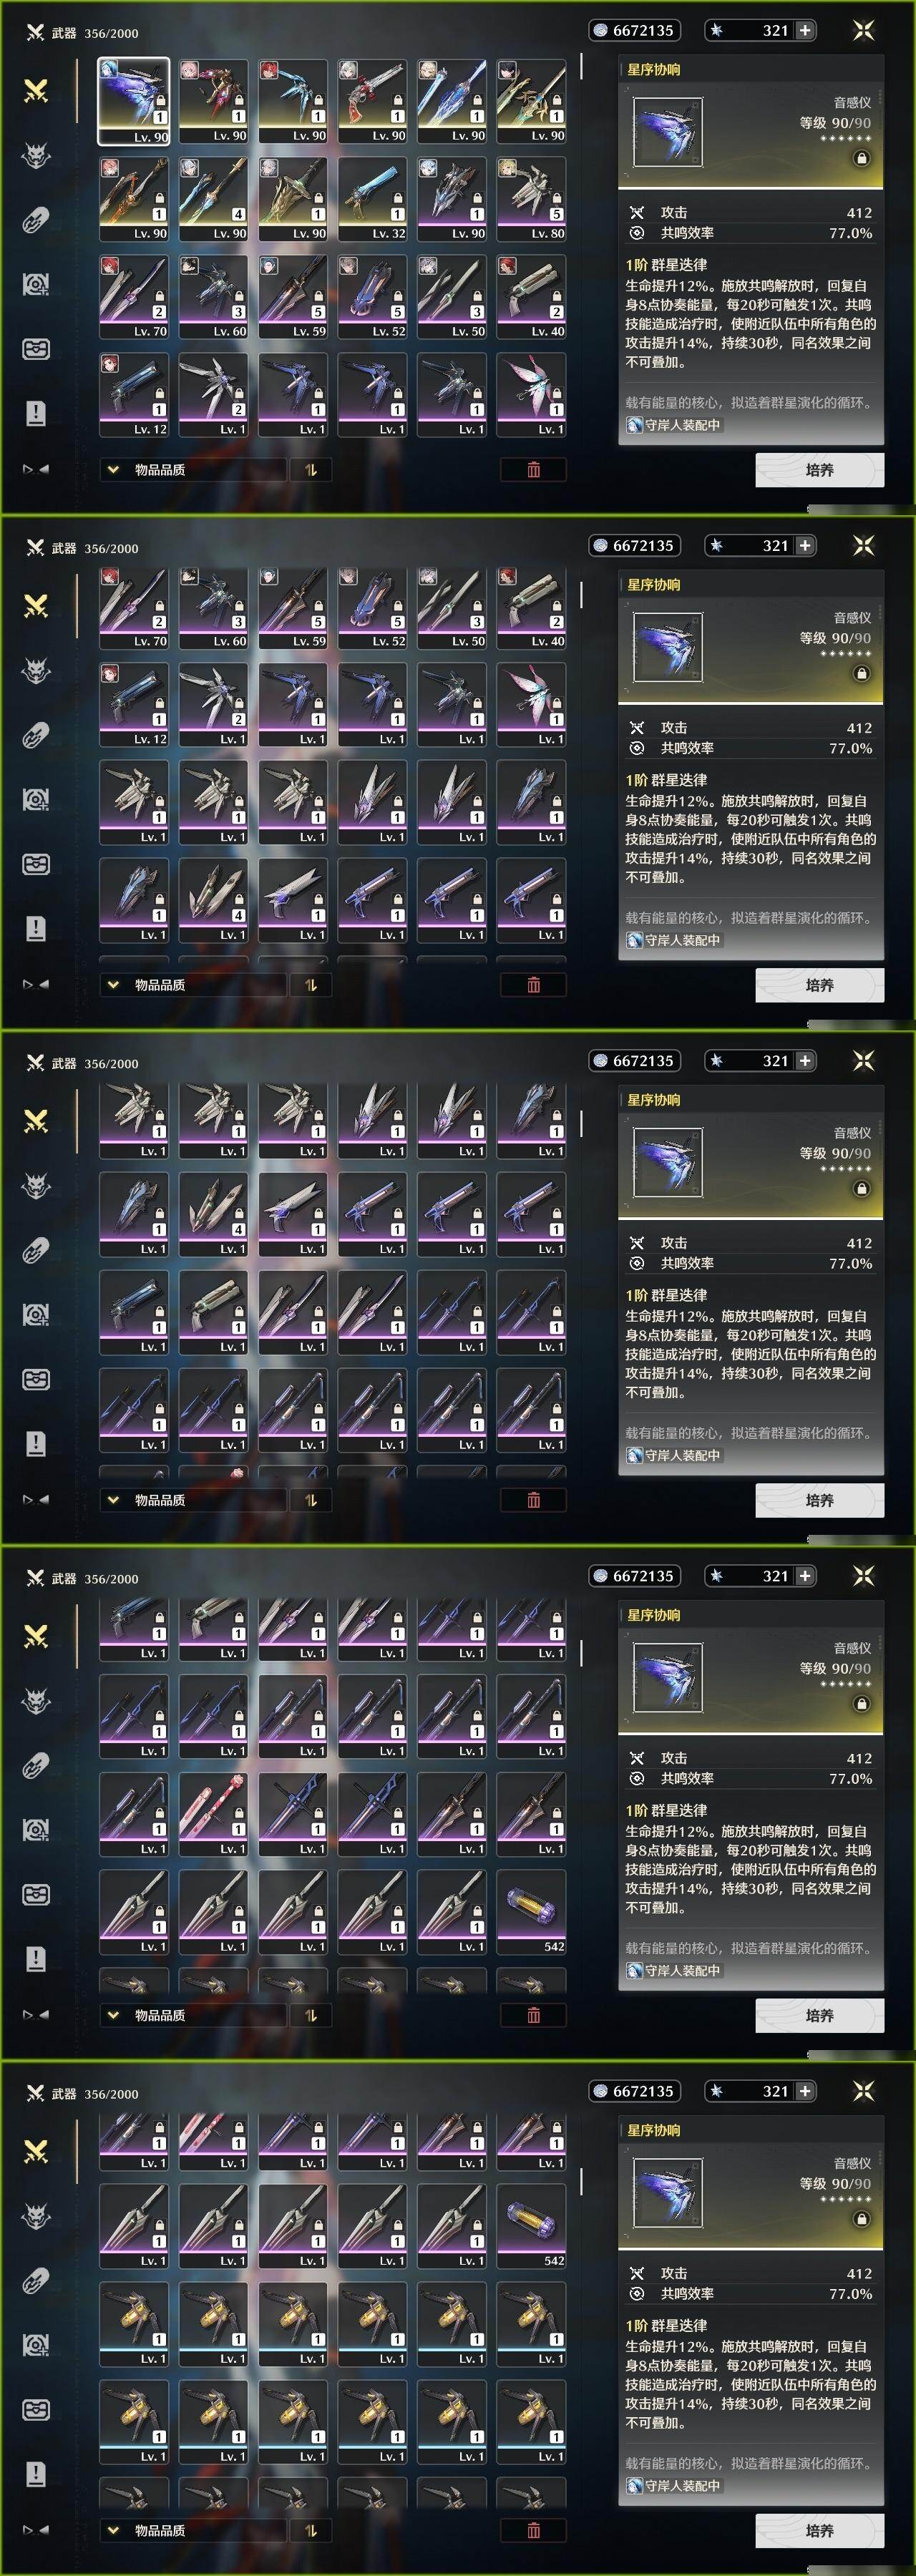The height and width of the screenshot is (2576, 916).
Task: Open the pill-shaped items tab in topmost sidebar
Action: pos(36,221)
